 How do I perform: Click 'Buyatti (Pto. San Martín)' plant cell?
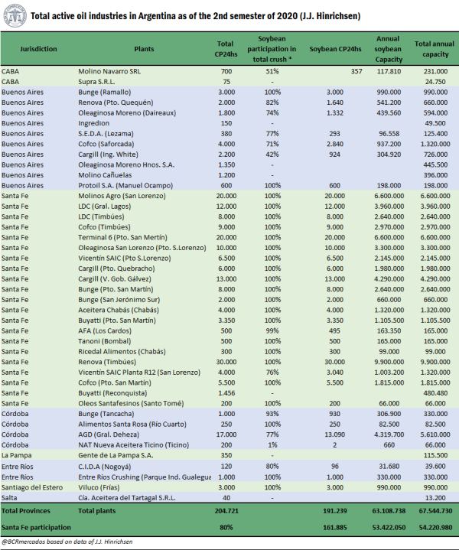point(117,321)
